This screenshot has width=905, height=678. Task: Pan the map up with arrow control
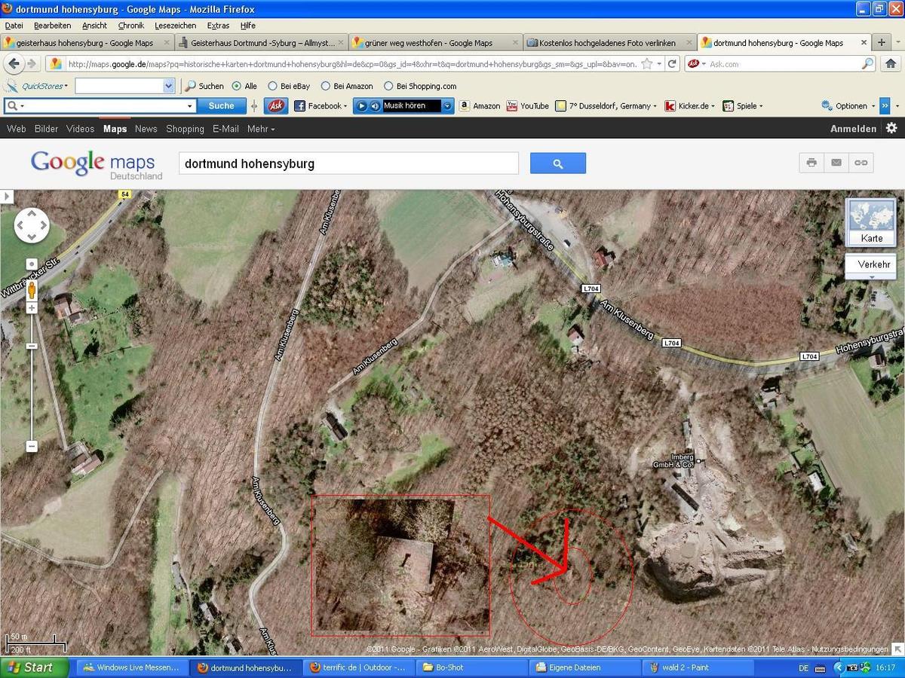32,214
